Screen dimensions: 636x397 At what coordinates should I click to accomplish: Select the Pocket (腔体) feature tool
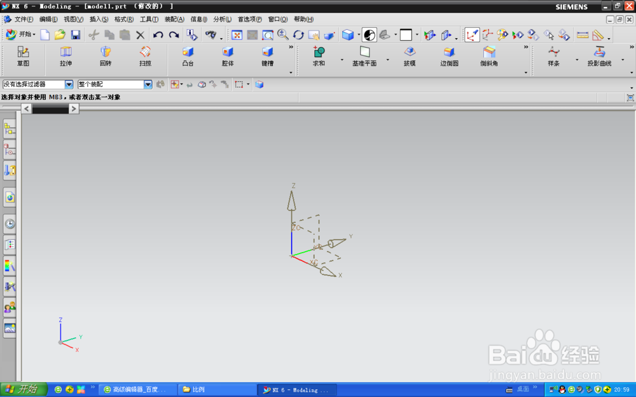[228, 57]
